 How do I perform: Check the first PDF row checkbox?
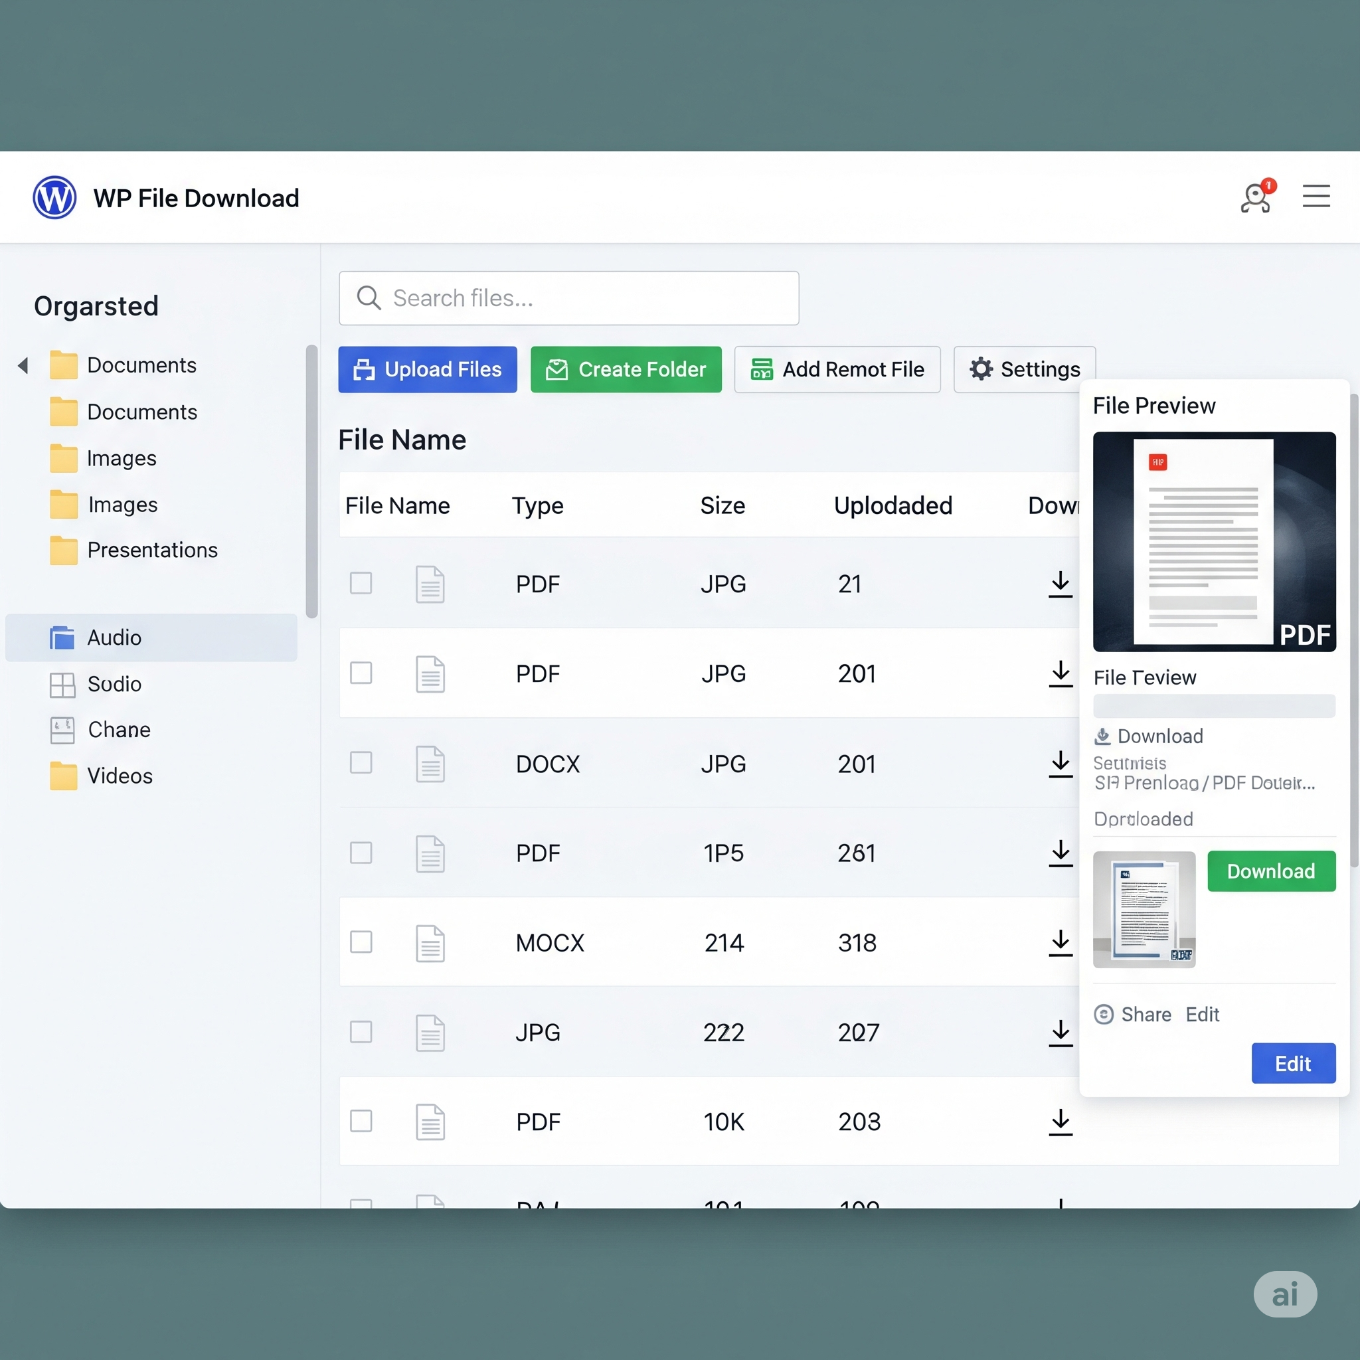click(361, 583)
